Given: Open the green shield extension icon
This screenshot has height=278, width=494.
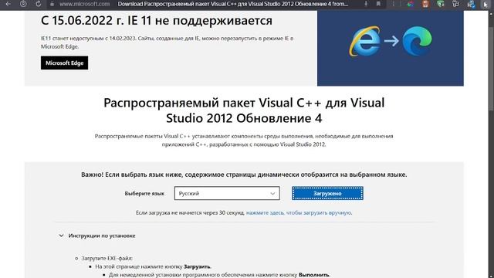Looking at the screenshot, I should coord(441,4).
